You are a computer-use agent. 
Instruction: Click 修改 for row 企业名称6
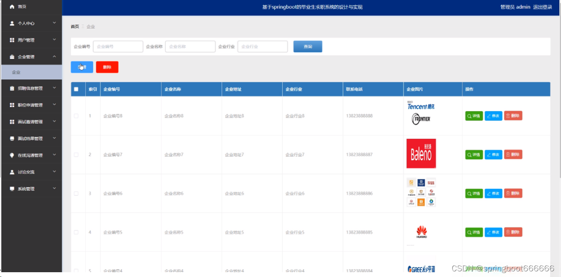pos(493,193)
